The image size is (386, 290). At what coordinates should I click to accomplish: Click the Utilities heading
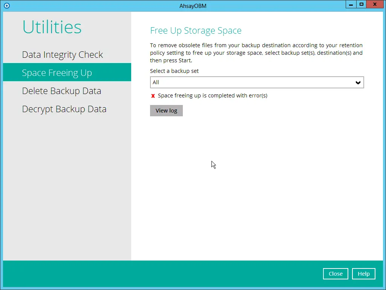pyautogui.click(x=52, y=27)
